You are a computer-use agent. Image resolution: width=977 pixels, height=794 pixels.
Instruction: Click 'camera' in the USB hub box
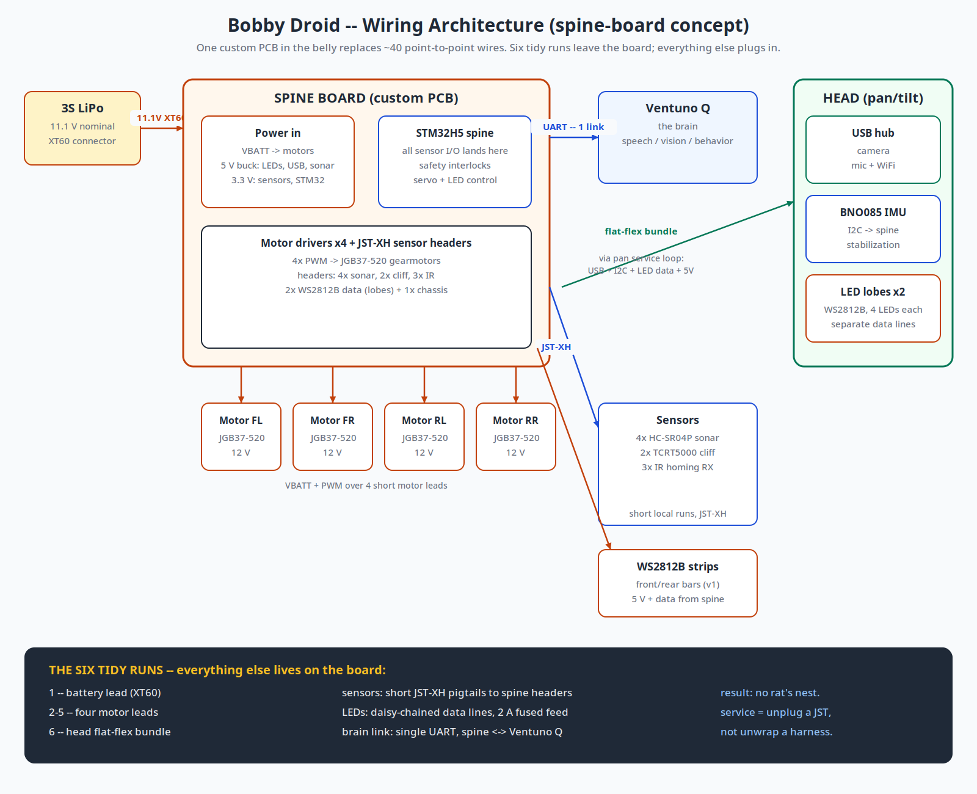(x=873, y=151)
